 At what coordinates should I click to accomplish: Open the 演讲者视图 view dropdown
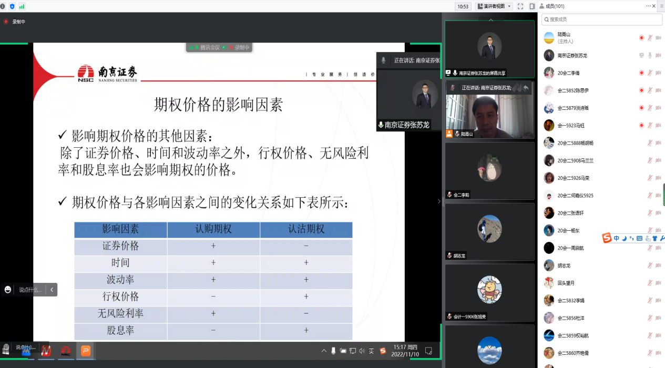click(494, 6)
